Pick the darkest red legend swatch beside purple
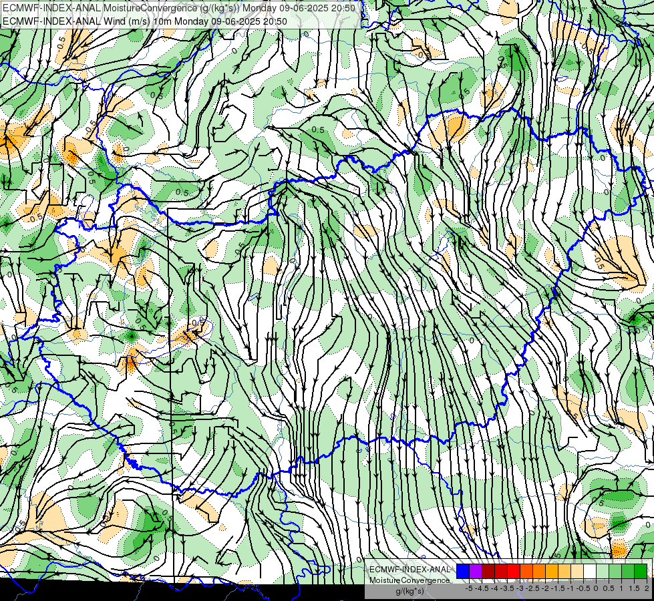This screenshot has height=601, width=654. point(488,572)
